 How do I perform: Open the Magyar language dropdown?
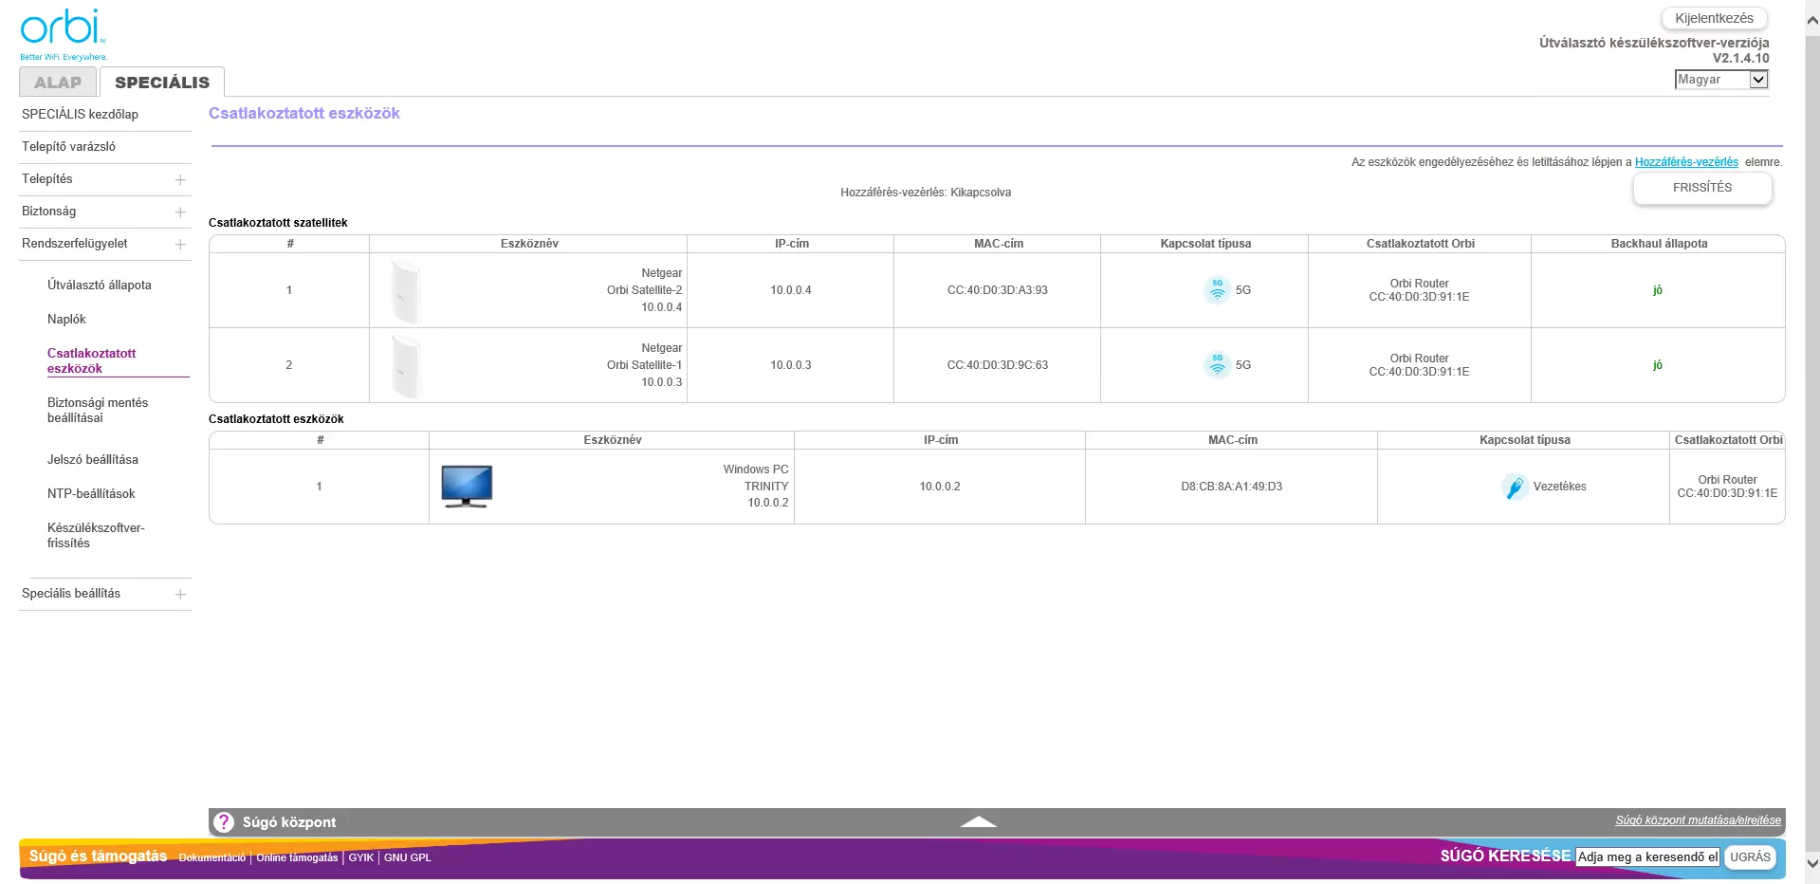1721,80
